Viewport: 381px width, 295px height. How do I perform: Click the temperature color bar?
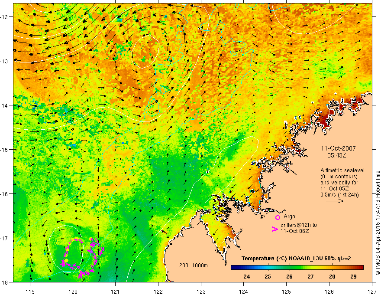pos(297,268)
